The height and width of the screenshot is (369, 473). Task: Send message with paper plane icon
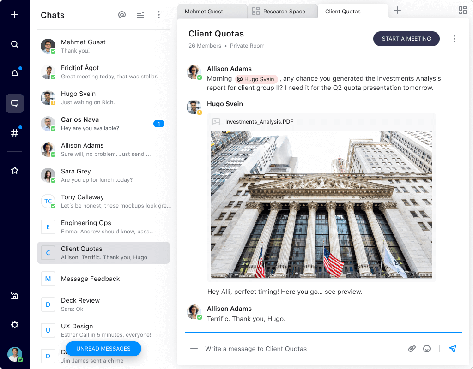tap(453, 349)
